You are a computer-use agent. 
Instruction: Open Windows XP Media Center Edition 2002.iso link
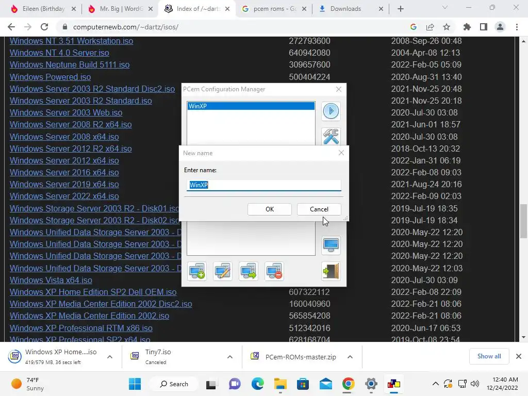(x=90, y=316)
